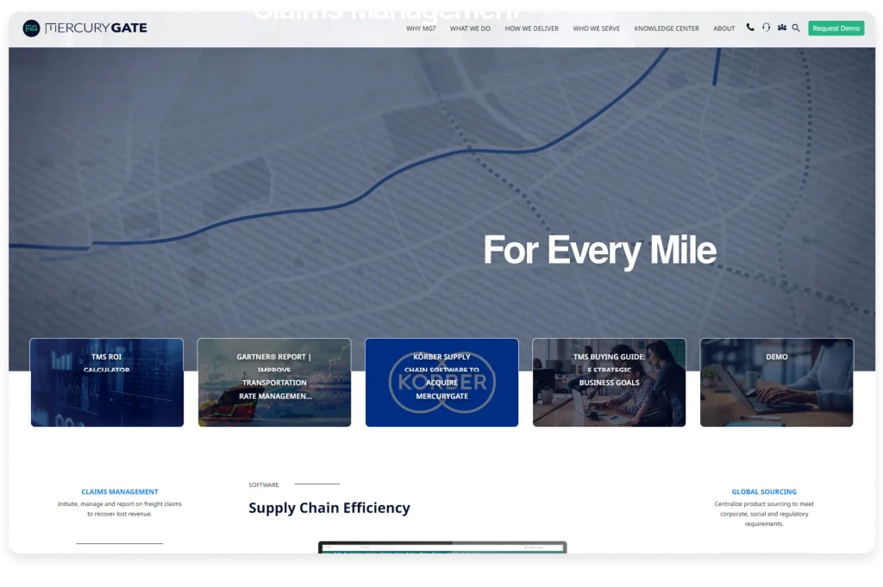
Task: Open the Körber acquires MercuryGate card
Action: 441,382
